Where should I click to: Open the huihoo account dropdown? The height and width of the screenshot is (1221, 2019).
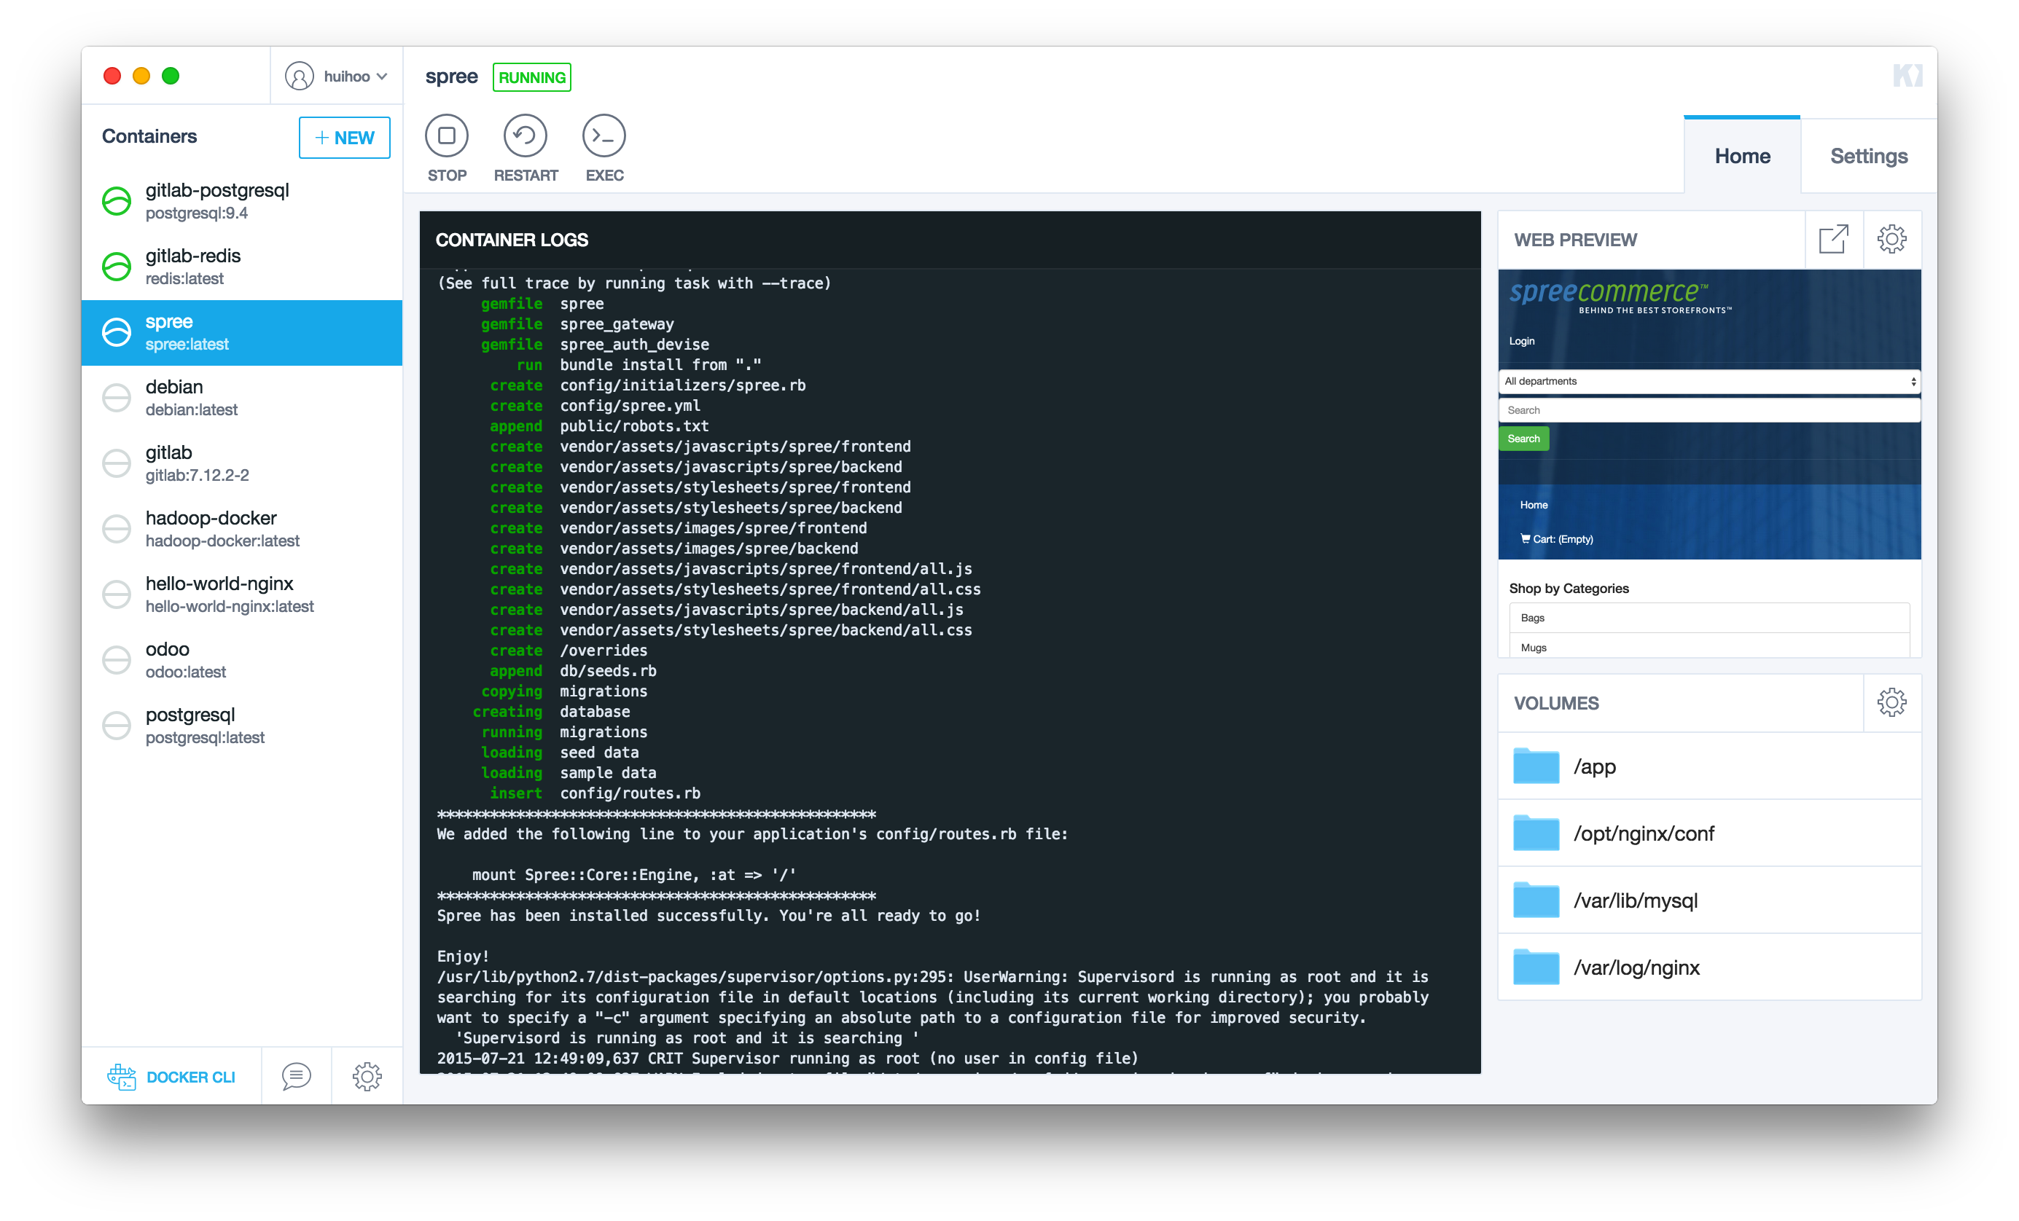tap(336, 76)
